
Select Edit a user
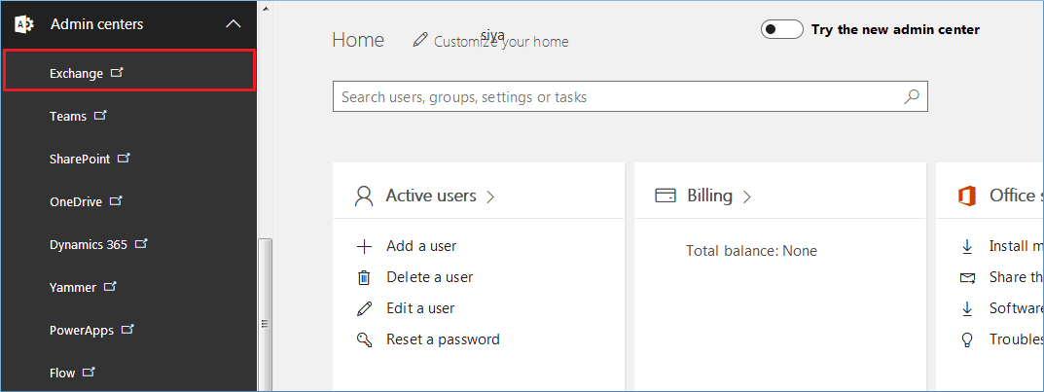(x=420, y=308)
